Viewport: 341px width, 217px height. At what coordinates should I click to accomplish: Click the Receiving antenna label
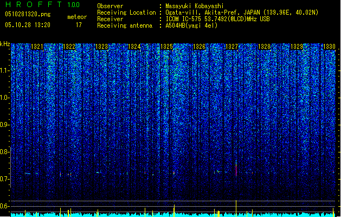click(x=125, y=25)
